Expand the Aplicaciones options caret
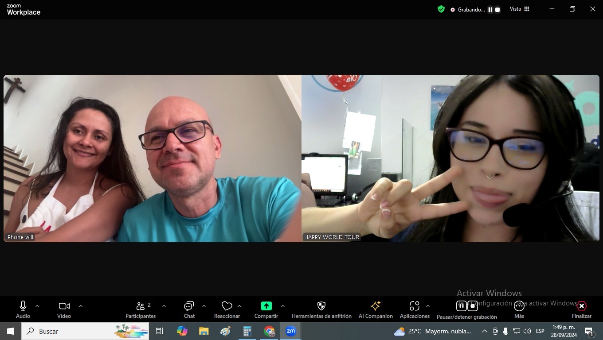 coord(428,306)
